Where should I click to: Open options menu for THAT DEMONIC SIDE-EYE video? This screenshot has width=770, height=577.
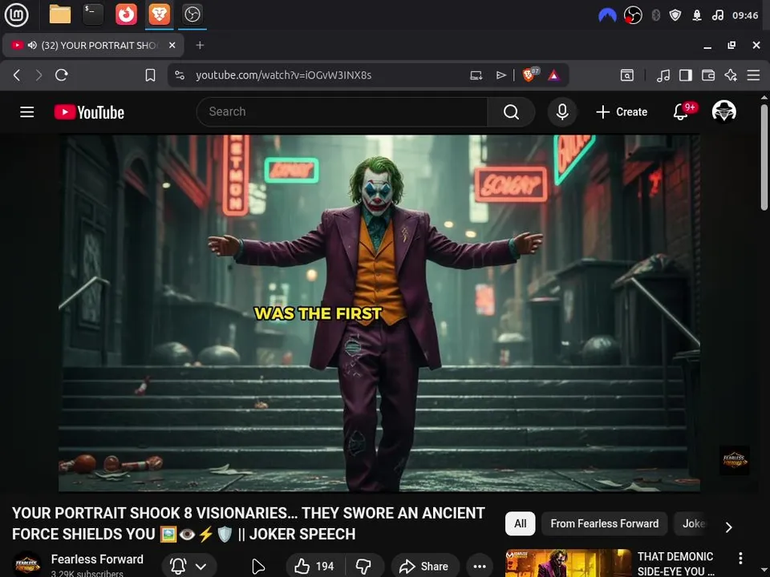[x=740, y=558]
